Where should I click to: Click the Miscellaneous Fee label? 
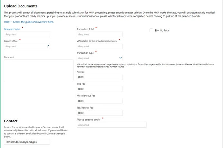(86, 96)
